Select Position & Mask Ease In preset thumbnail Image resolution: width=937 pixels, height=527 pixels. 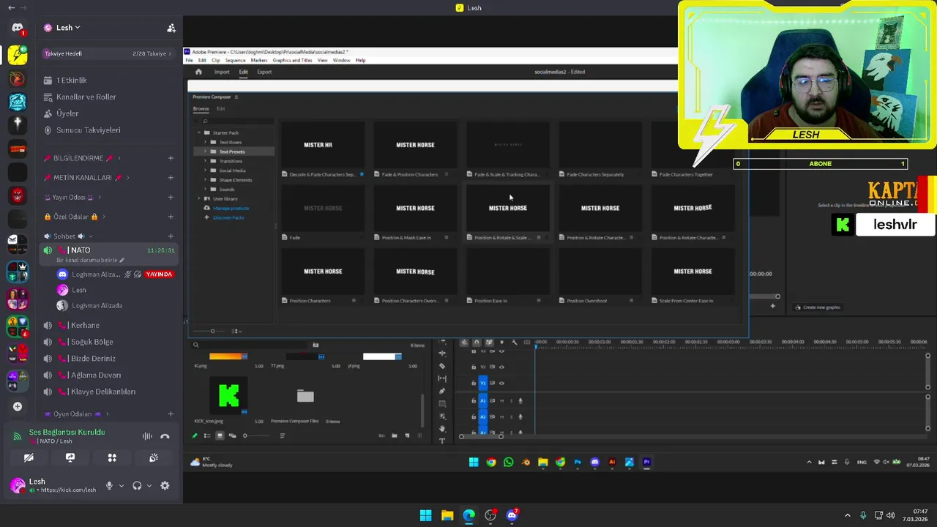(415, 208)
